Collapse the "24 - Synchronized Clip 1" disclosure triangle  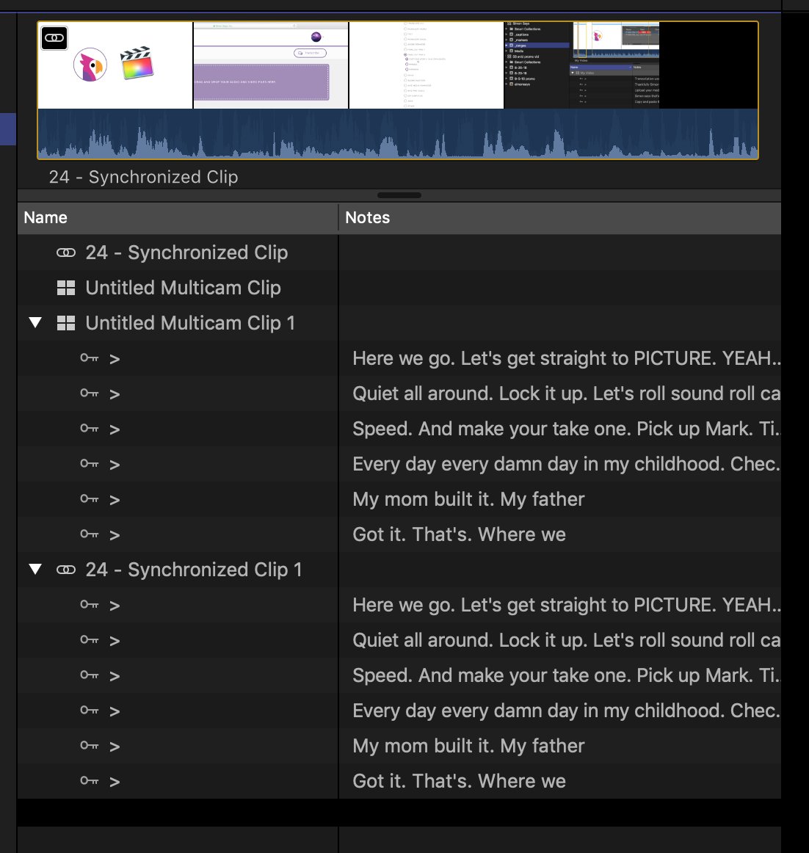[x=35, y=569]
